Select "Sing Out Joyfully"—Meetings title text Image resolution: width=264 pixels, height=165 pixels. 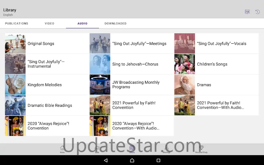(x=139, y=44)
